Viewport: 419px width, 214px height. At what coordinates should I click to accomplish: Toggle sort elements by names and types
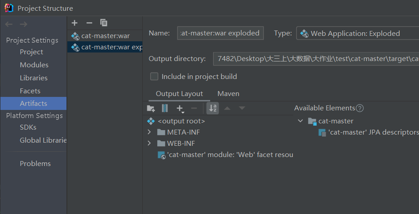[x=213, y=108]
